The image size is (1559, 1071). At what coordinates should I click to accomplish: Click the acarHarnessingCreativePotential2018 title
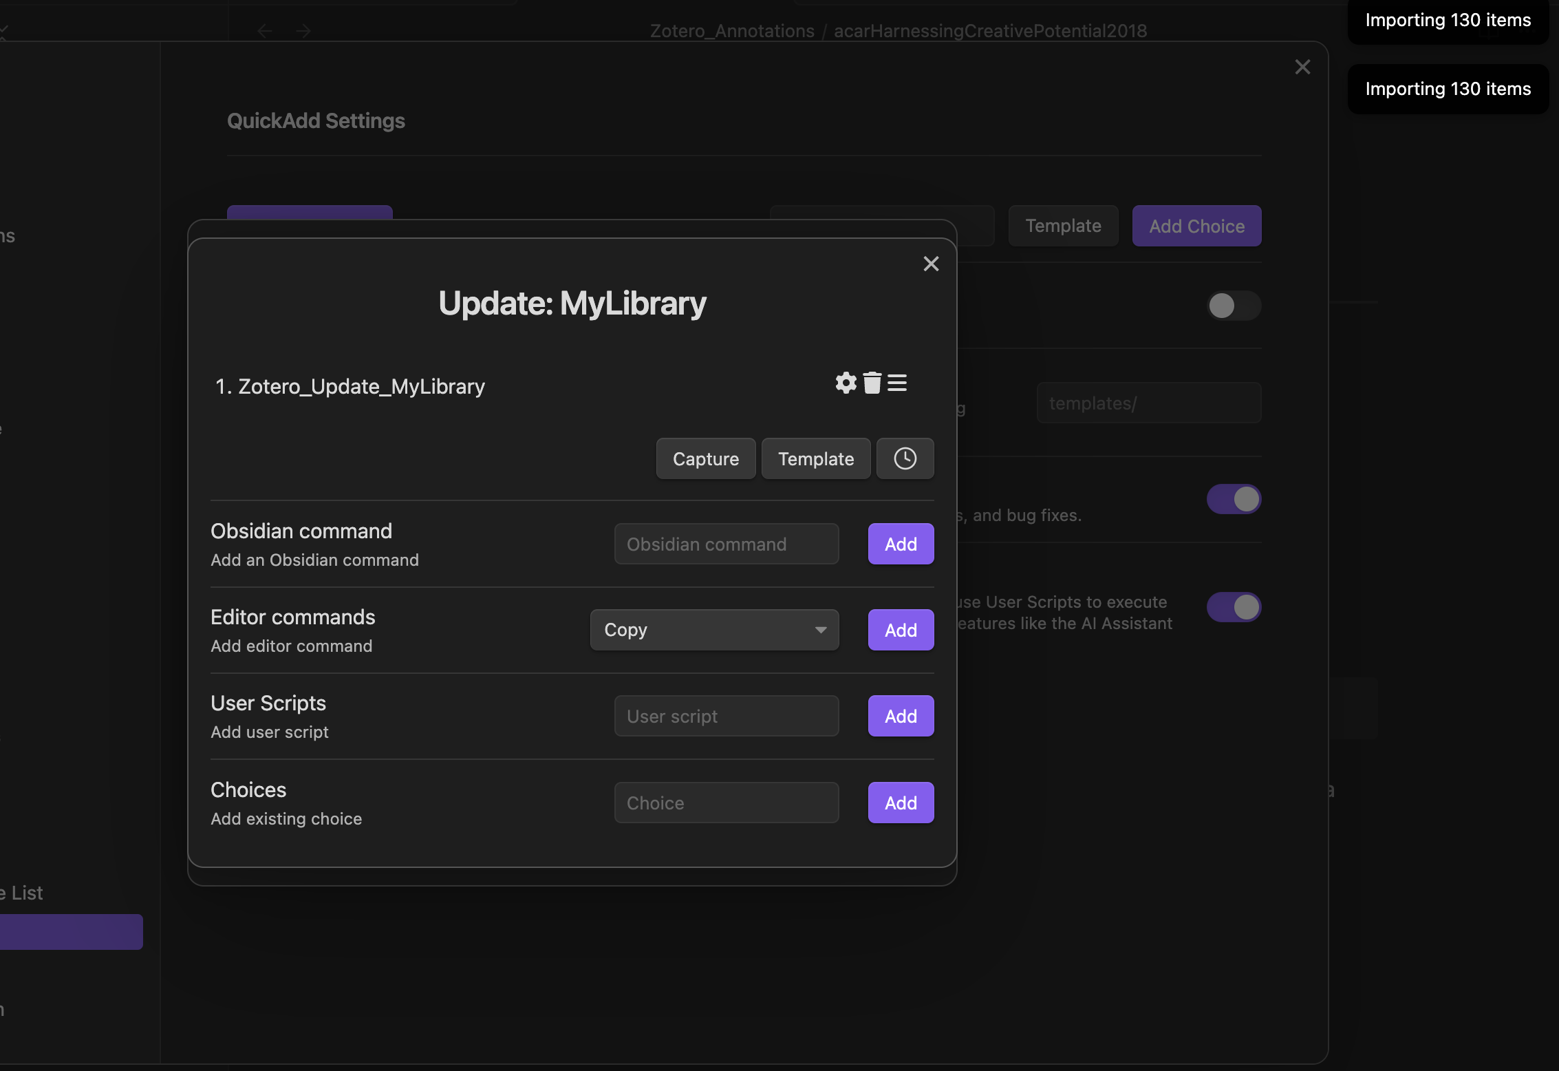coord(990,31)
